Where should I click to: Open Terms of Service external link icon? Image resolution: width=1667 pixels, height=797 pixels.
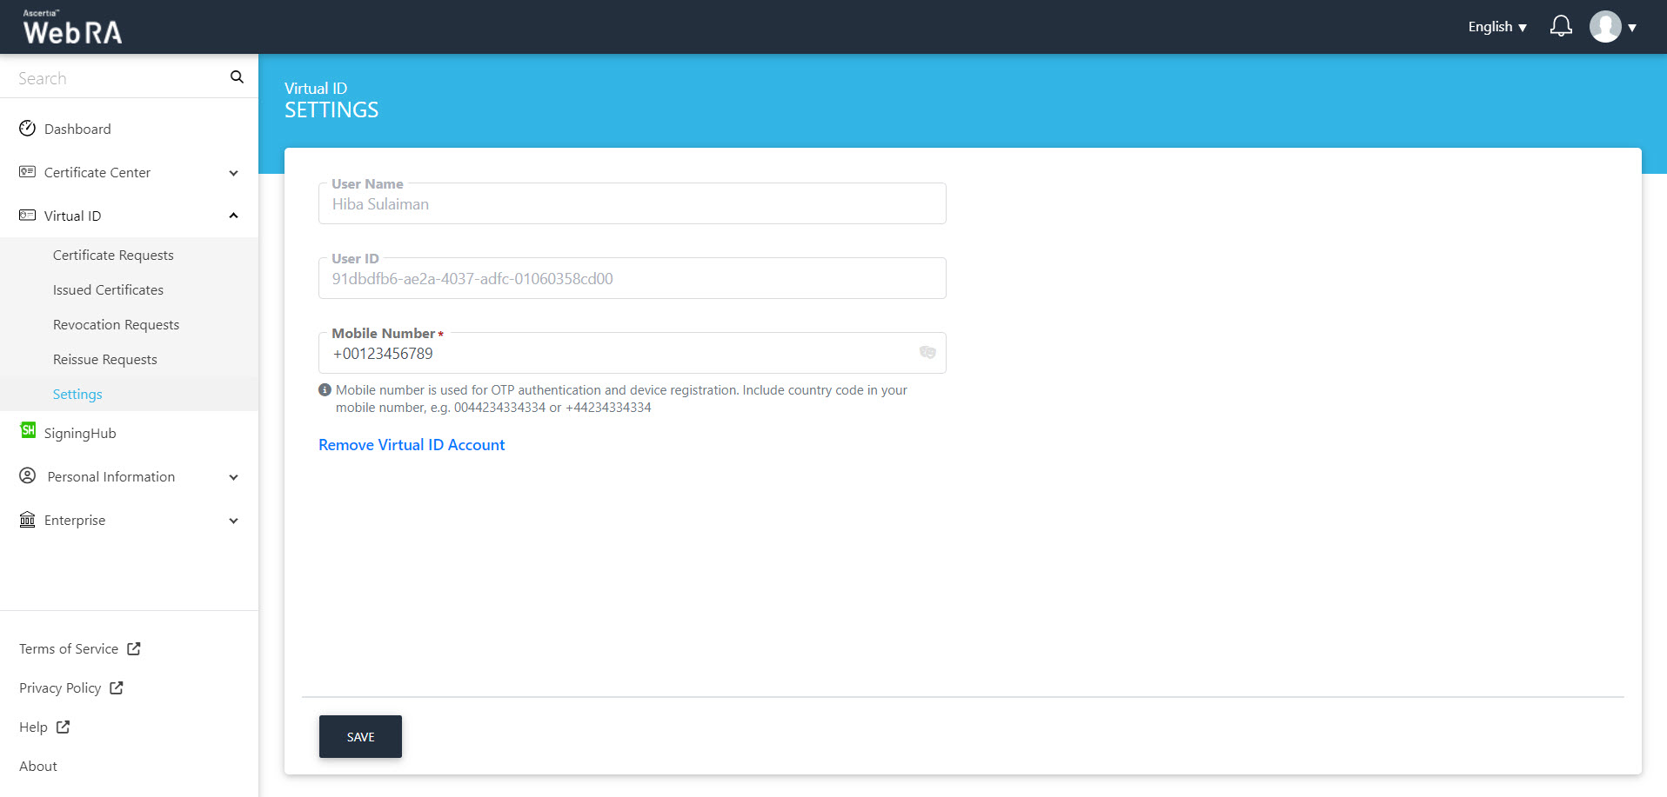pyautogui.click(x=134, y=649)
